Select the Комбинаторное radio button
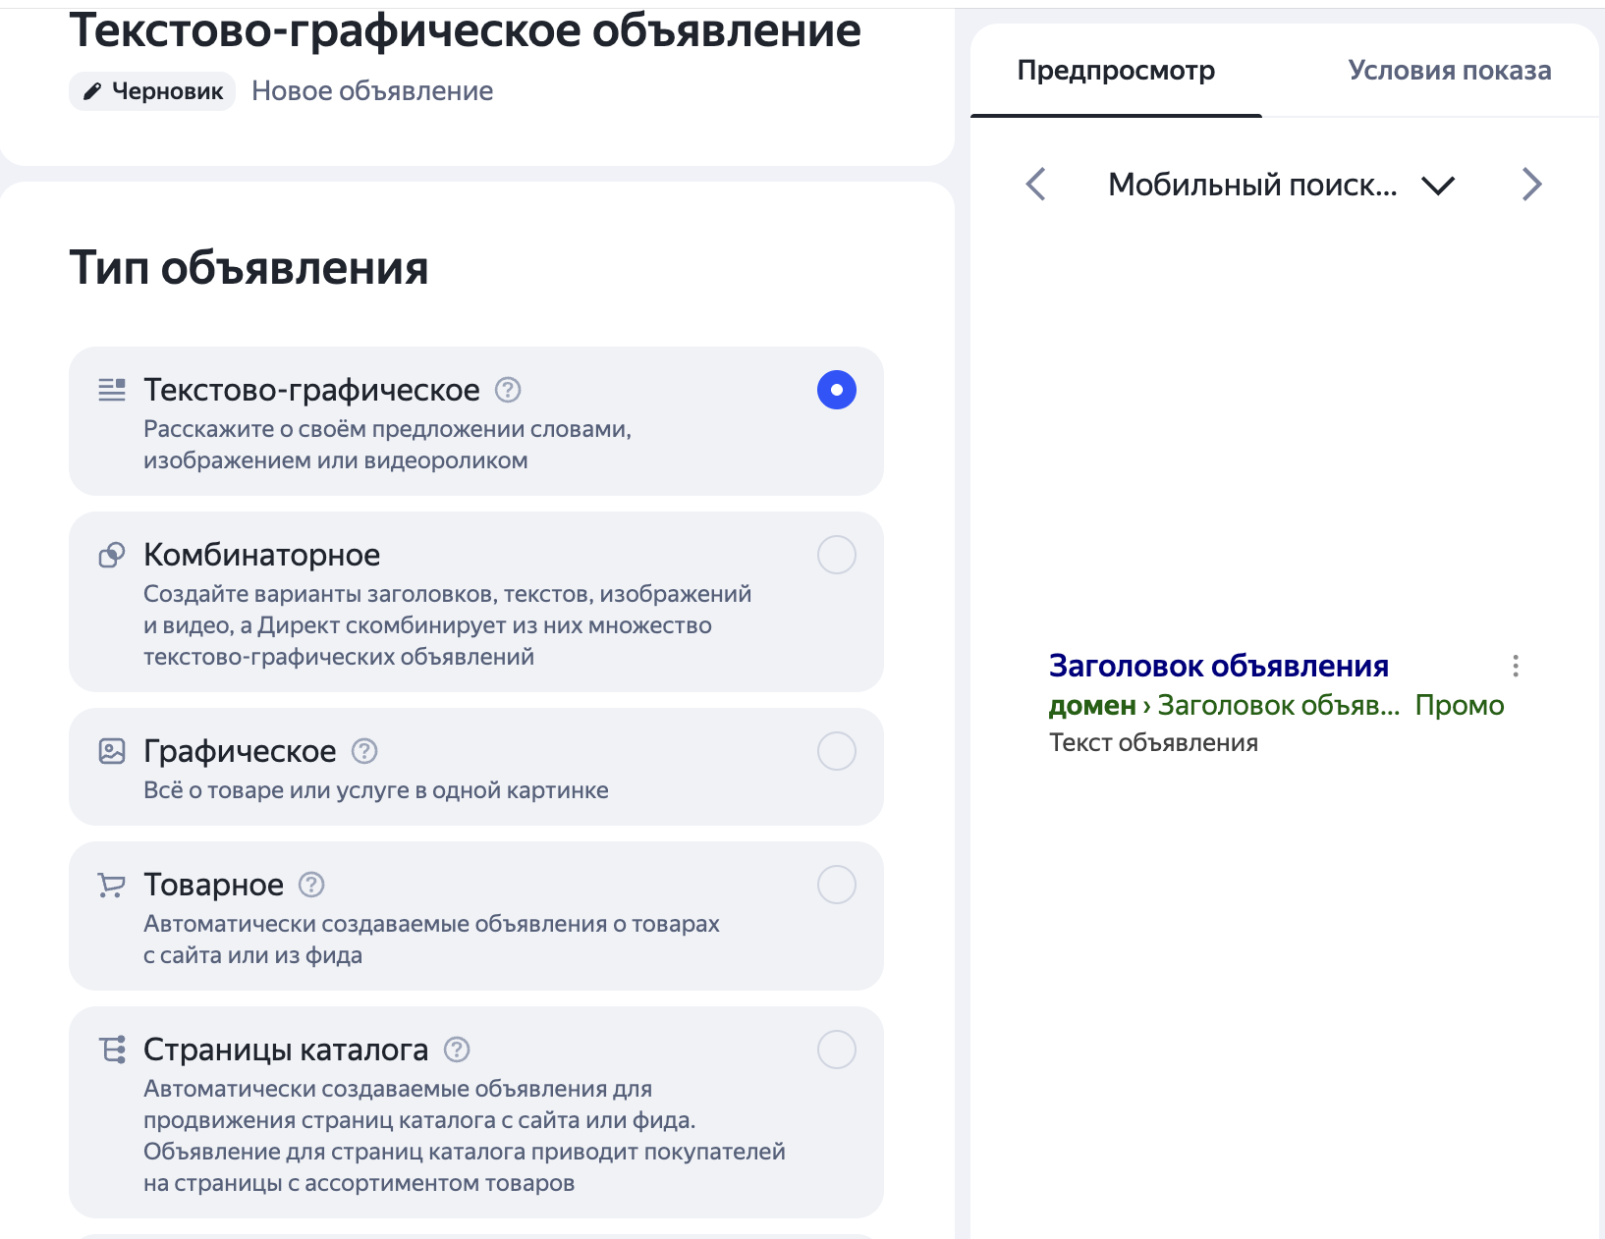1605x1239 pixels. point(836,555)
